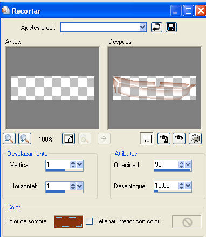Click the Vertical value field
206x237 pixels.
(x=58, y=164)
